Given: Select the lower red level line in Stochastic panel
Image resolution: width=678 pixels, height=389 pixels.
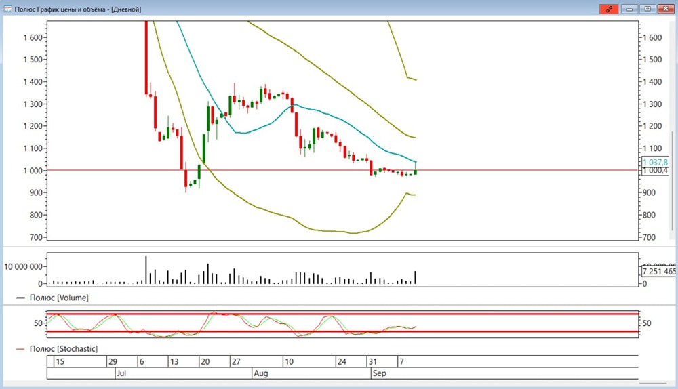Looking at the screenshot, I should 342,332.
